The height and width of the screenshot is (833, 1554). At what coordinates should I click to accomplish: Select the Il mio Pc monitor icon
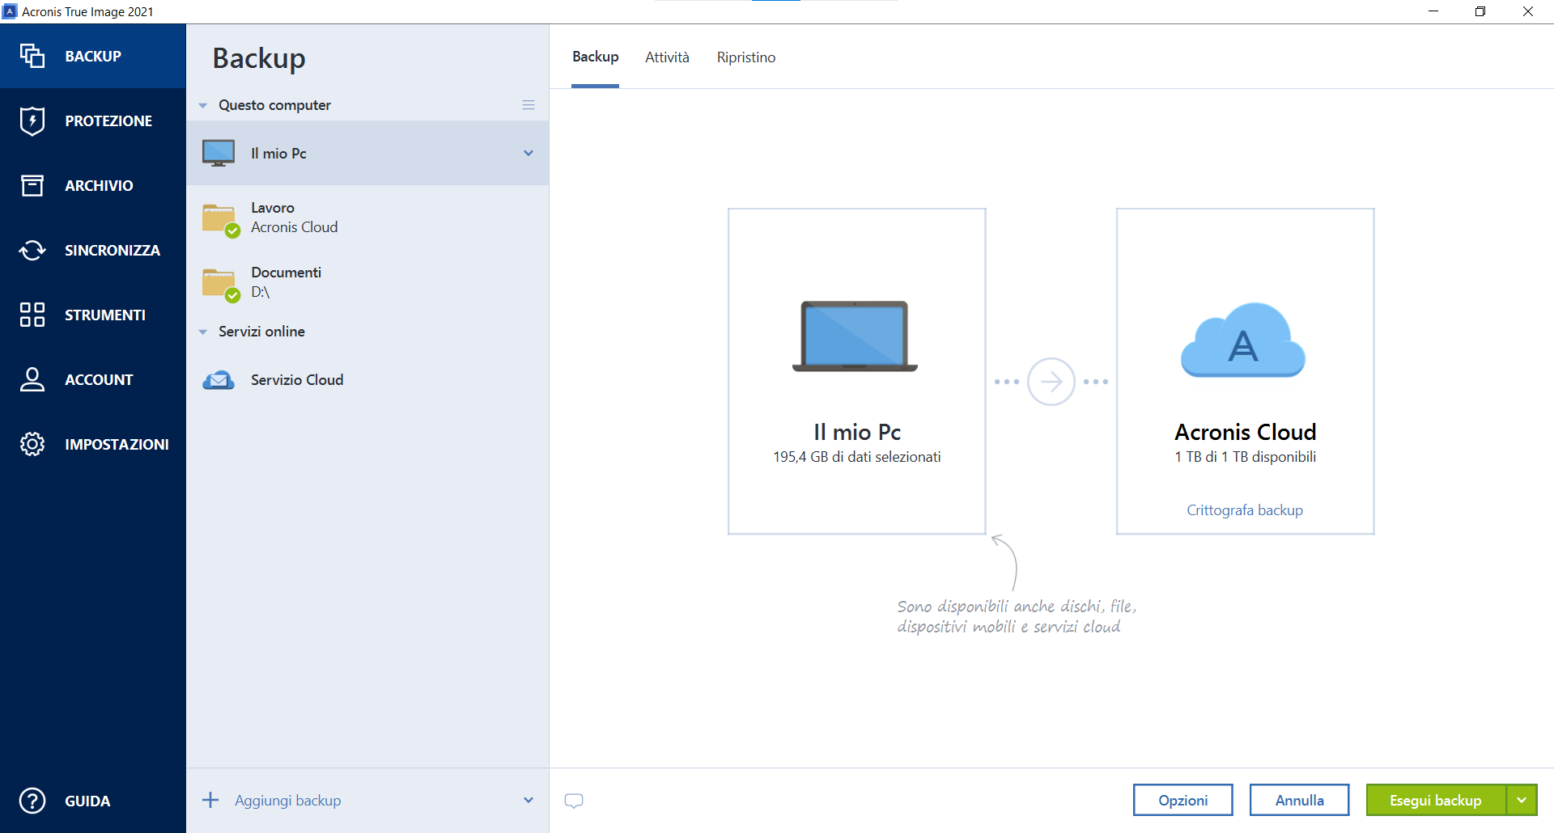click(219, 153)
